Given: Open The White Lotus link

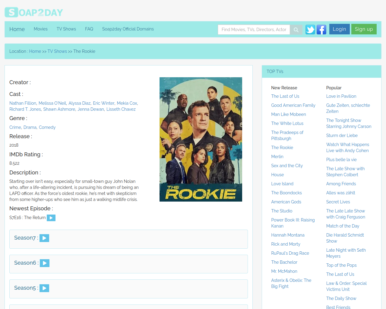Looking at the screenshot, I should [x=287, y=123].
